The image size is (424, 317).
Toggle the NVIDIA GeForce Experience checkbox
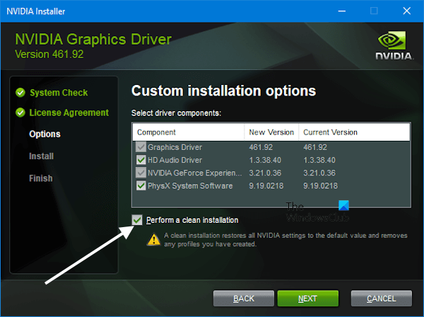141,173
